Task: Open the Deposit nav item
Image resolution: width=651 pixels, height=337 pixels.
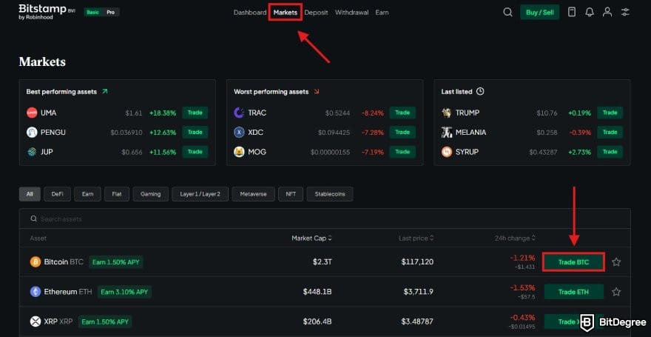Action: [316, 13]
